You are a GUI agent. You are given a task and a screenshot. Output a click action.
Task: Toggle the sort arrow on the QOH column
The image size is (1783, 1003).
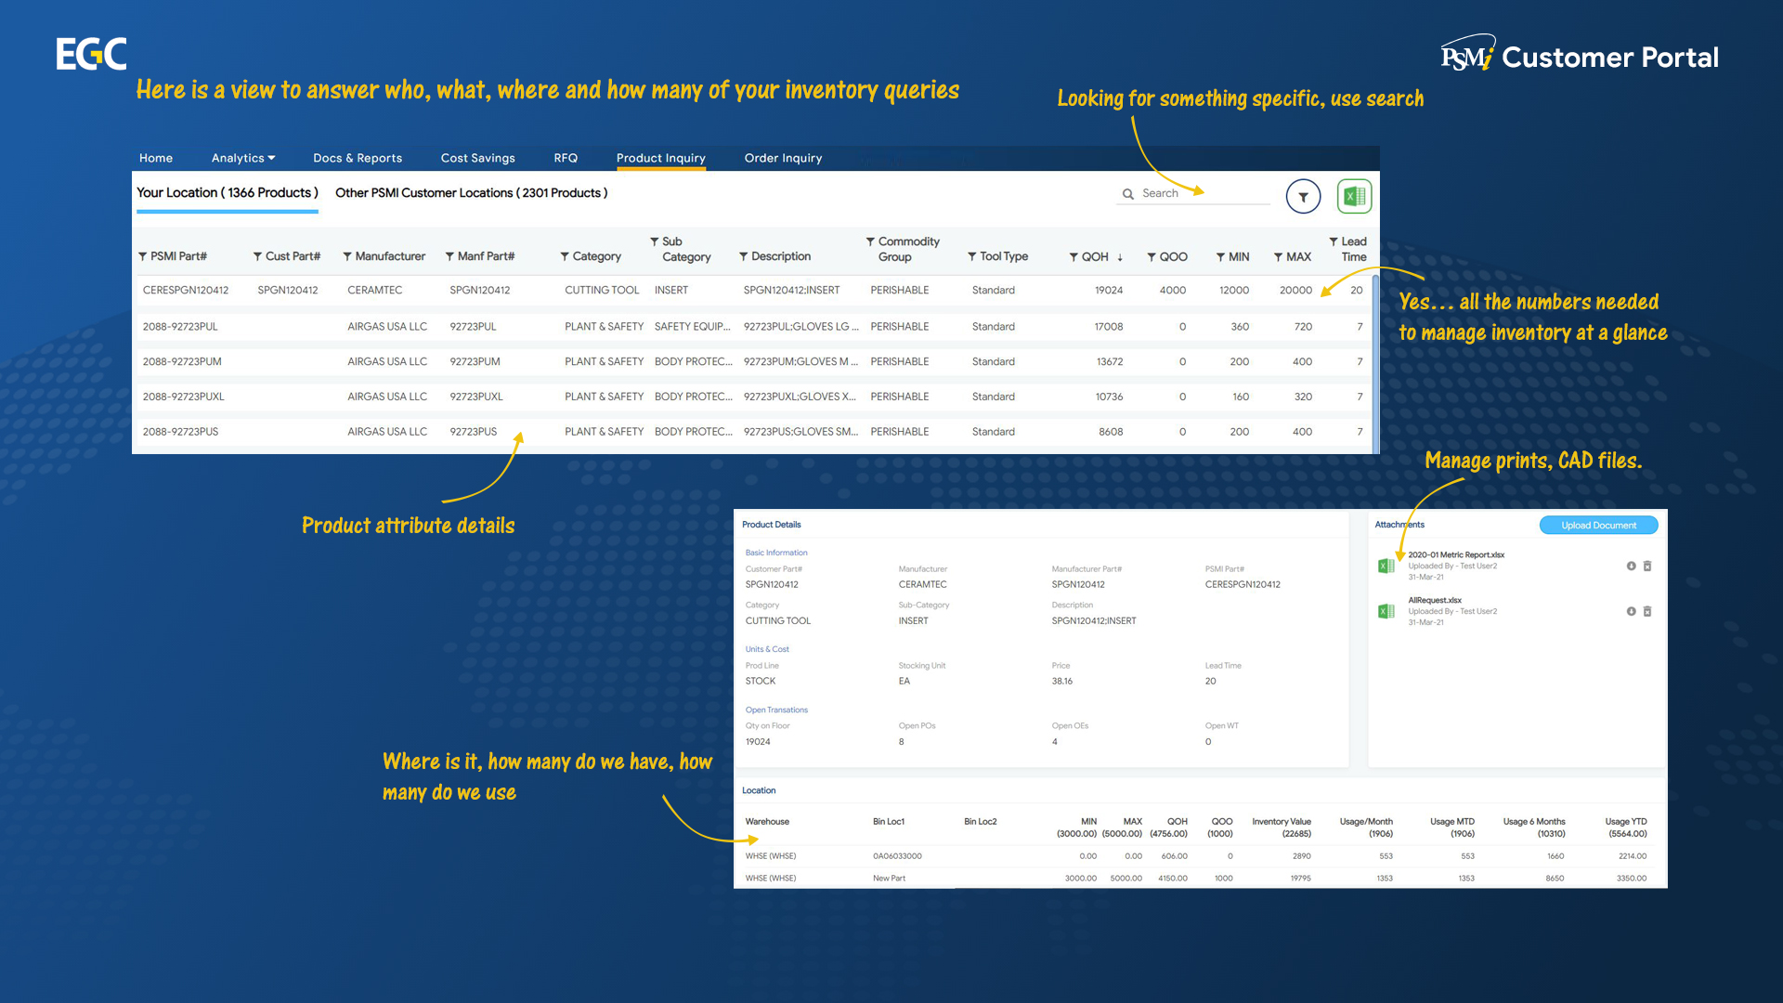(1120, 257)
